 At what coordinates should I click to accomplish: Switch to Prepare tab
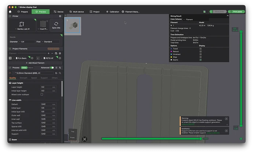click(x=23, y=12)
